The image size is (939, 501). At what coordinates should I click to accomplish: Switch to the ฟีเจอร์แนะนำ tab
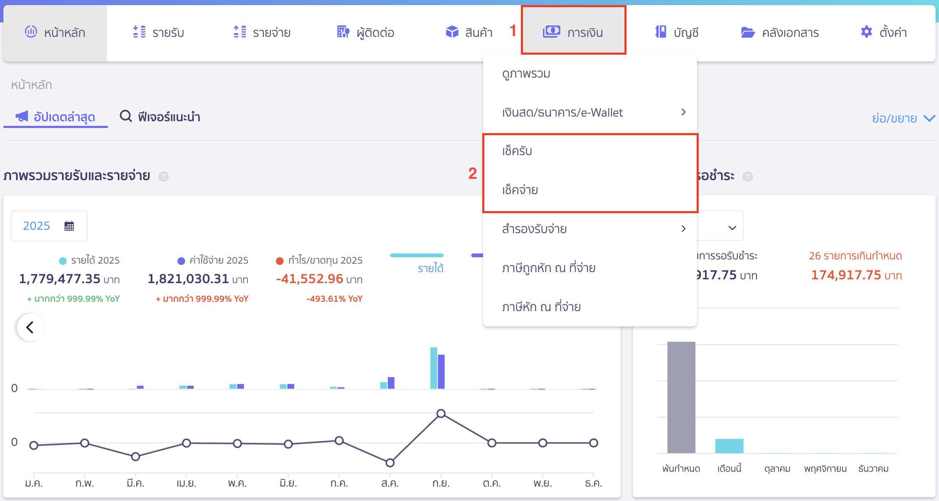coord(160,117)
